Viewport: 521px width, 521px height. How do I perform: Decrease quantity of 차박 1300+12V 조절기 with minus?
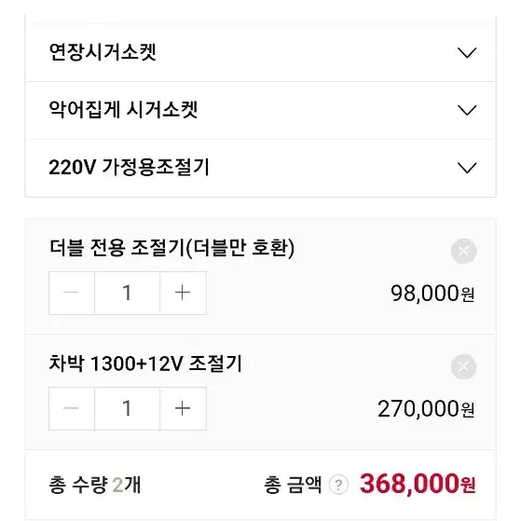72,408
